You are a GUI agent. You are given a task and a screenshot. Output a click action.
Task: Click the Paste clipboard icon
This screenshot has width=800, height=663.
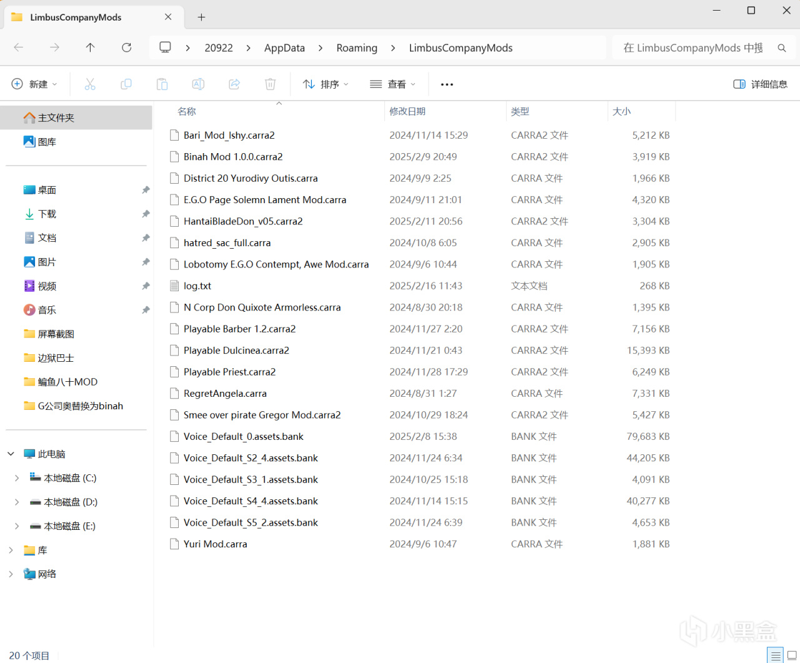162,84
